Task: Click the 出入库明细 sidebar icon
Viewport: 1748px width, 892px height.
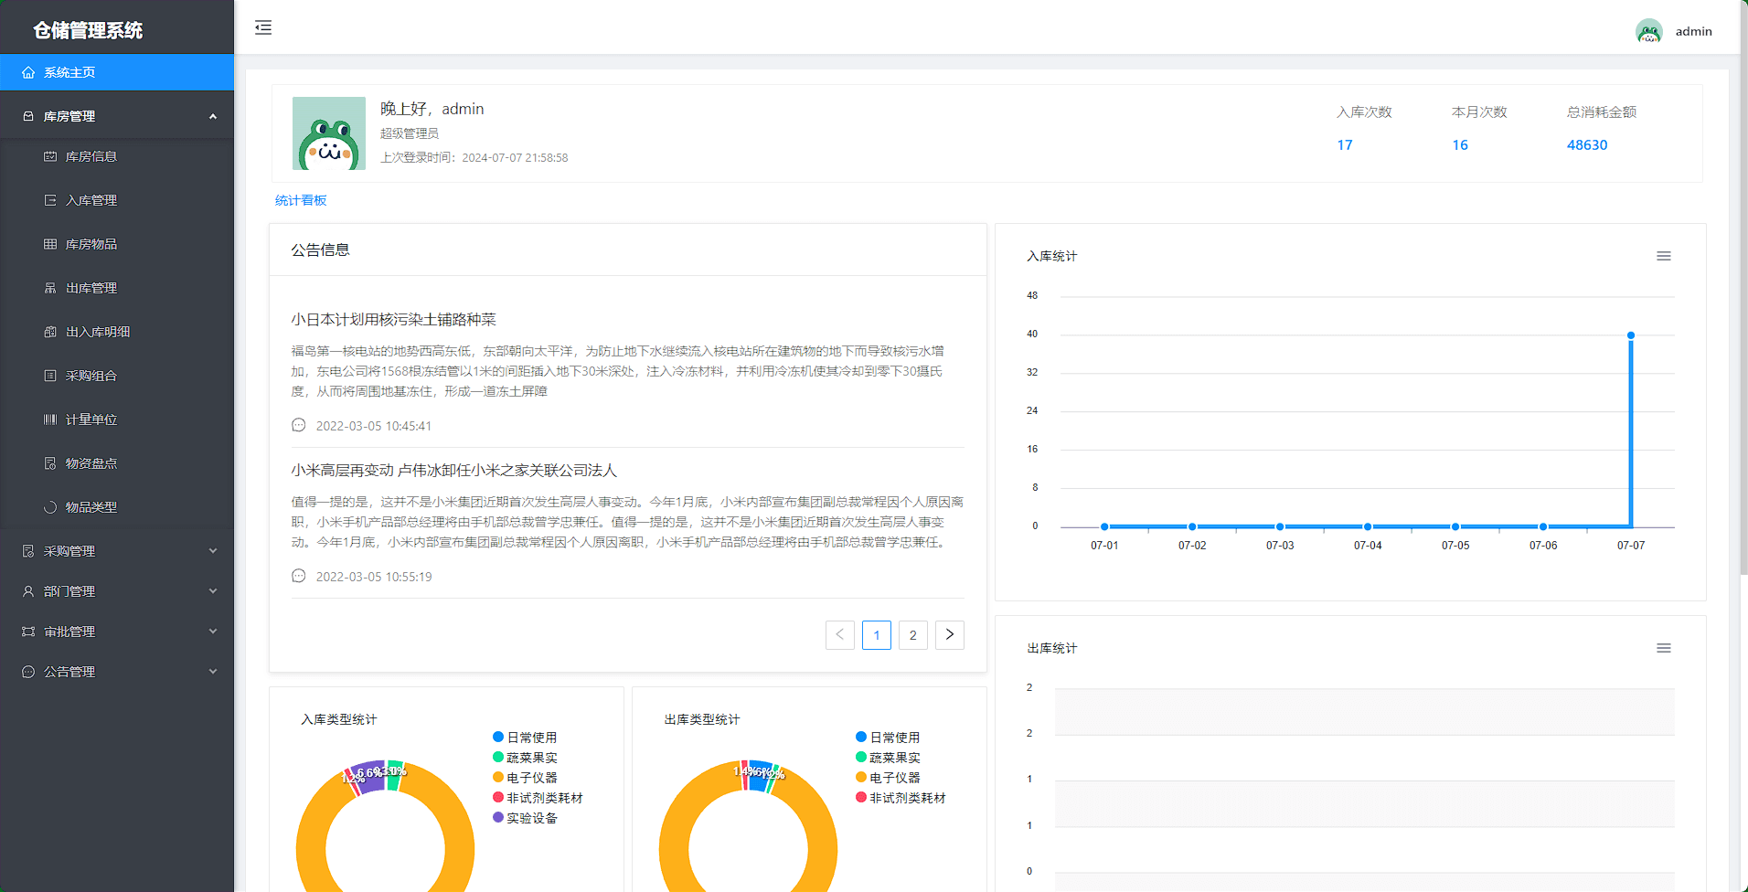Action: click(x=50, y=332)
